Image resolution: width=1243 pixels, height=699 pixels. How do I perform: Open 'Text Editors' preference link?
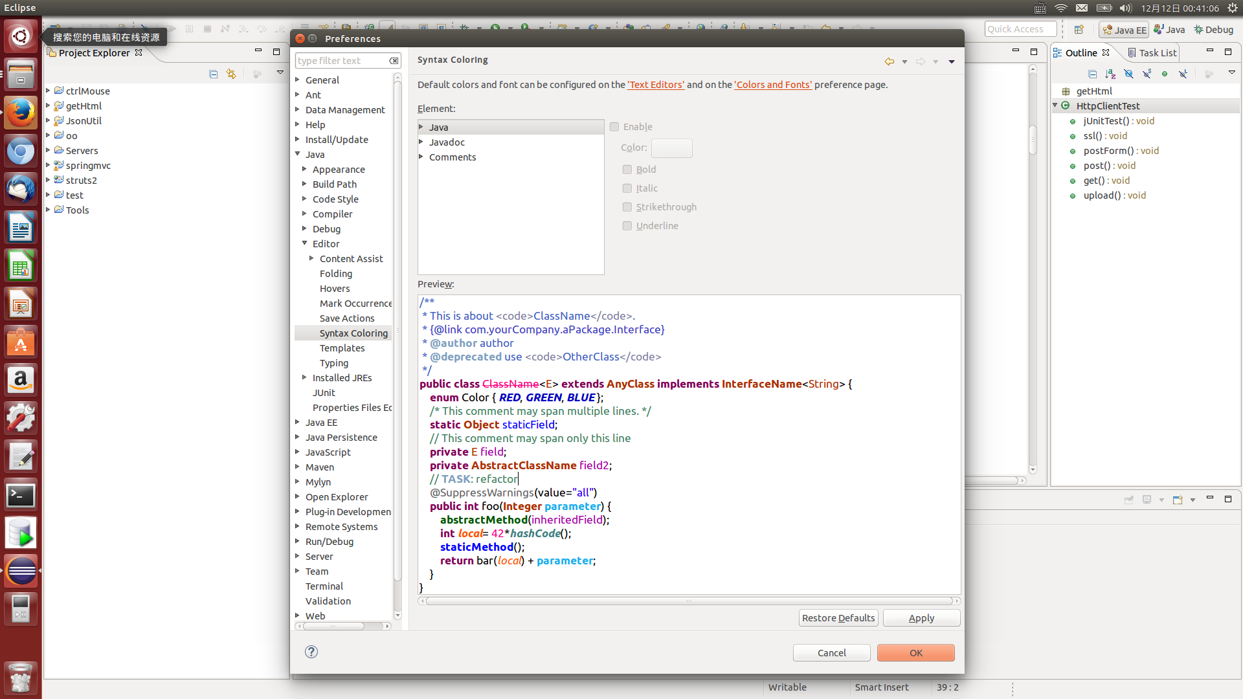pos(656,85)
